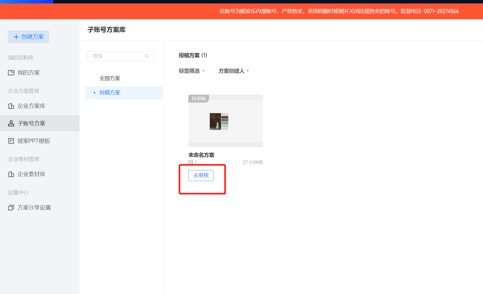Go to 企业素材库 menu item

point(31,174)
